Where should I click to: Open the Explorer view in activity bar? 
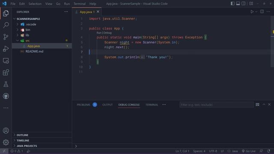tap(6, 13)
